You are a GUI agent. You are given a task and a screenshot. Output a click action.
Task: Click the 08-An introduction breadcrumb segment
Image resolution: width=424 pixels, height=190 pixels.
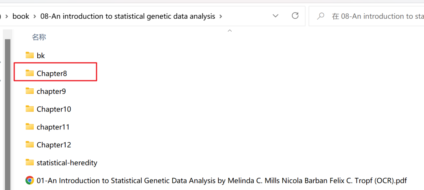click(x=128, y=16)
